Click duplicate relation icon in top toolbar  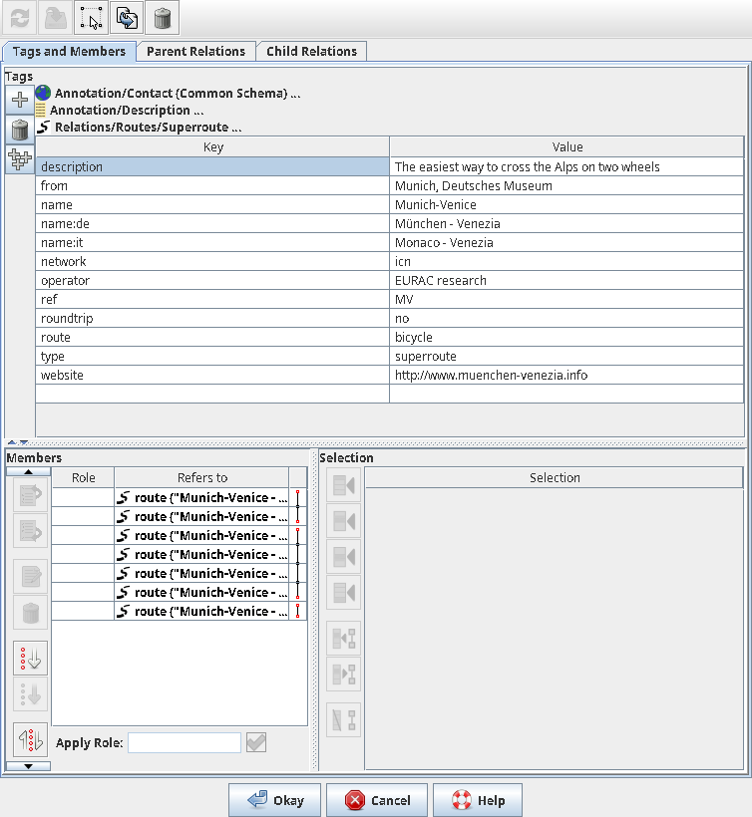point(127,19)
